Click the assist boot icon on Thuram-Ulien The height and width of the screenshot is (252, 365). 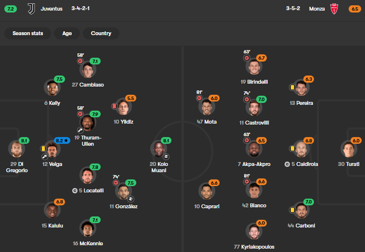point(80,130)
